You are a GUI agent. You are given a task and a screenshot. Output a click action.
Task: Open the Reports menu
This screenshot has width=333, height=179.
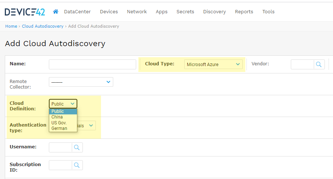coord(244,12)
